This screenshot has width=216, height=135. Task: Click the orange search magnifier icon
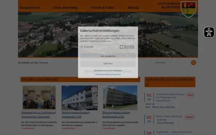coord(193,63)
